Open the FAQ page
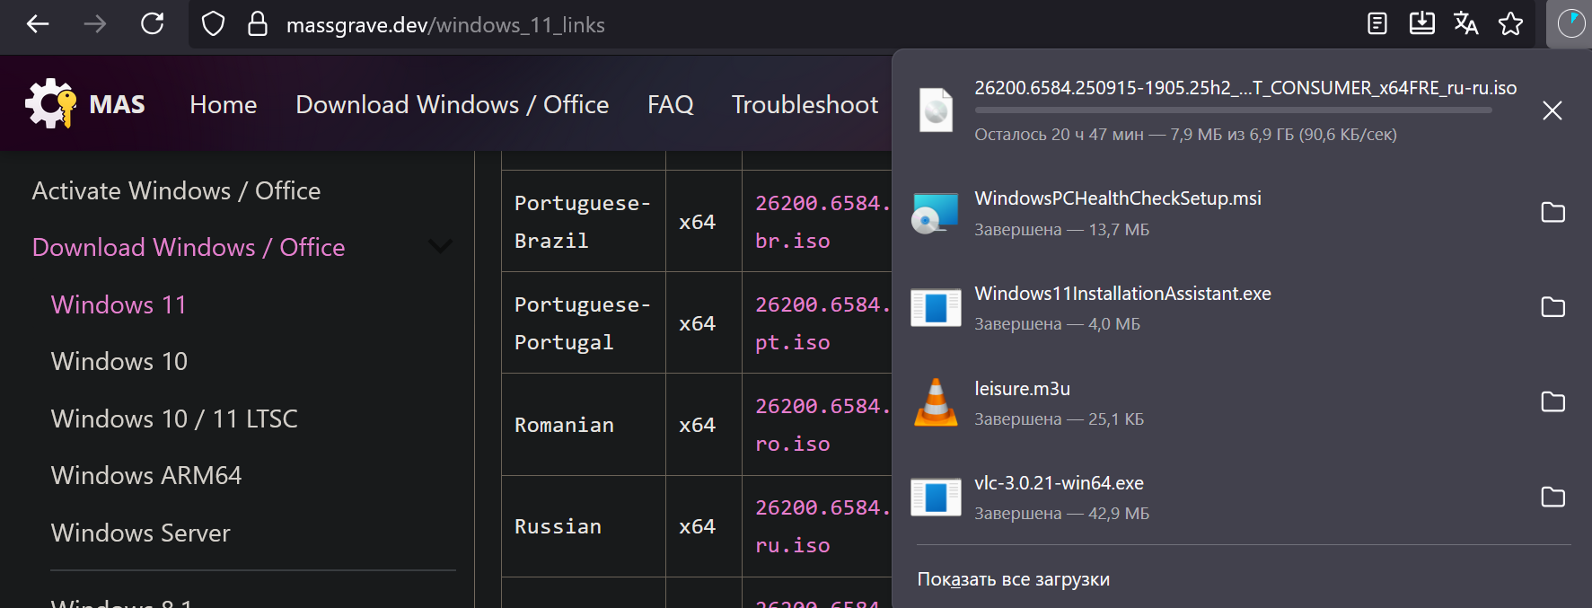 click(x=671, y=105)
